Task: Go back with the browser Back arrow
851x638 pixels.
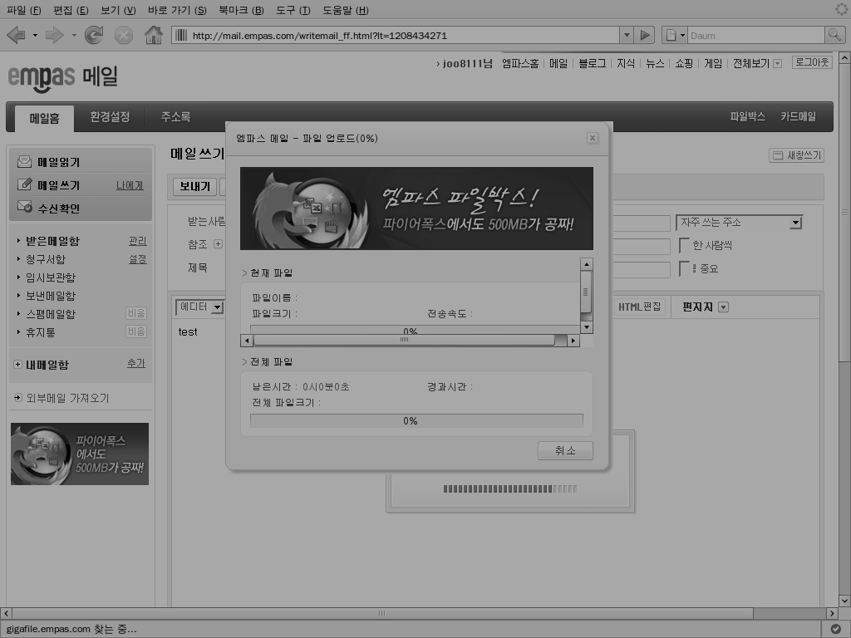Action: 16,36
